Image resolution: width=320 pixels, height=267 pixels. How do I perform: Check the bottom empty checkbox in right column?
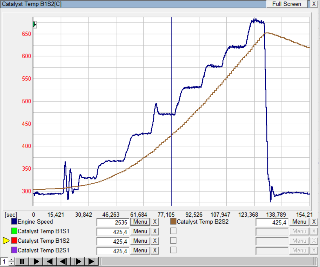pos(173,250)
